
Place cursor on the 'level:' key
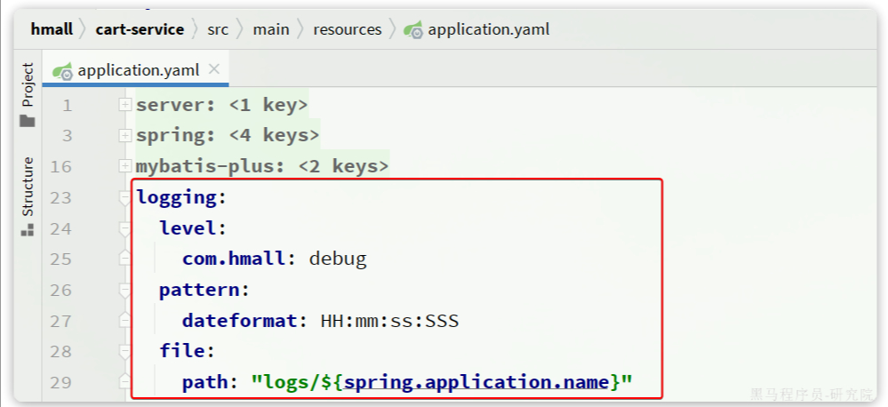pyautogui.click(x=193, y=228)
